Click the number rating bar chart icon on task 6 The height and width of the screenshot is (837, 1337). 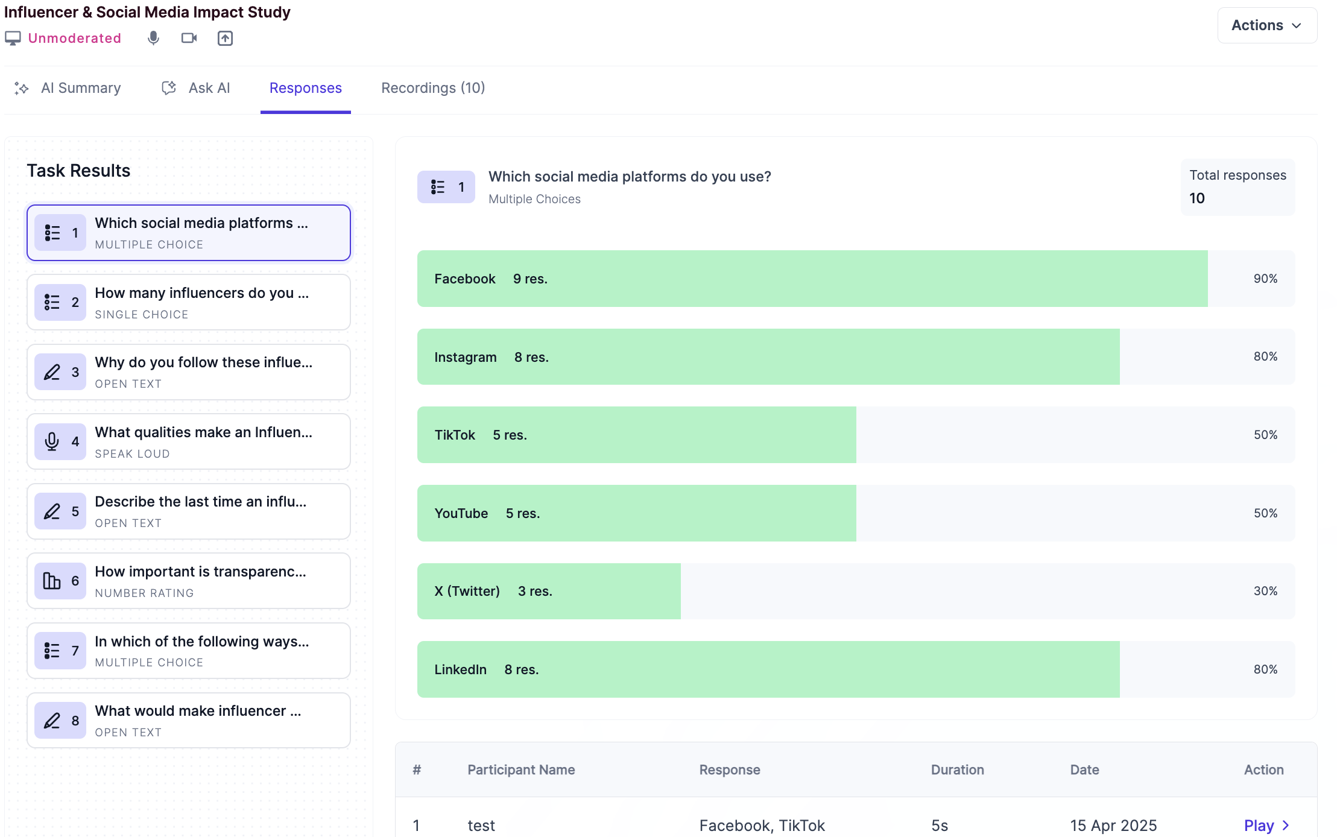(52, 580)
